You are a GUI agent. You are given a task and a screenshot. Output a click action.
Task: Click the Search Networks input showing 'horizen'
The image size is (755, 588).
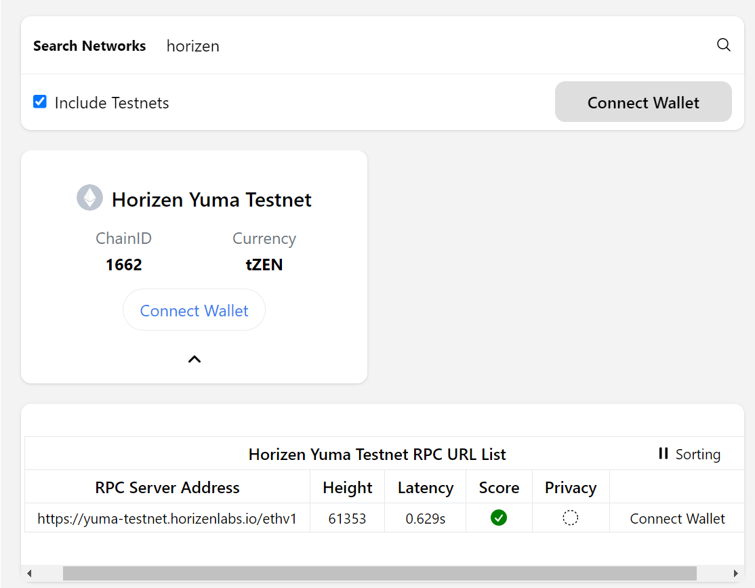tap(192, 45)
